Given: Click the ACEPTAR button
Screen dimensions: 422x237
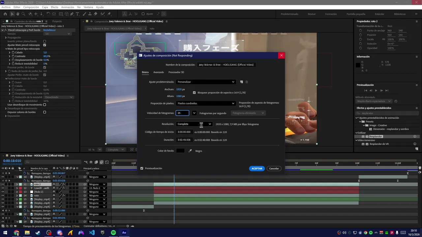Looking at the screenshot, I should click(257, 168).
